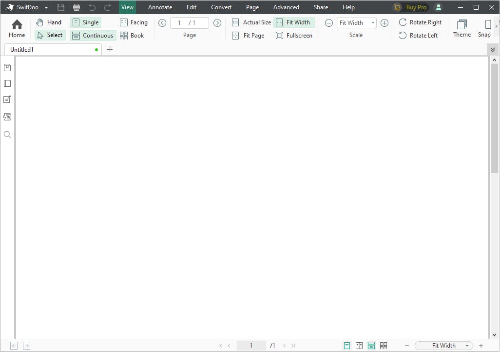Enable the Hand tool
The width and height of the screenshot is (500, 352).
tap(49, 22)
